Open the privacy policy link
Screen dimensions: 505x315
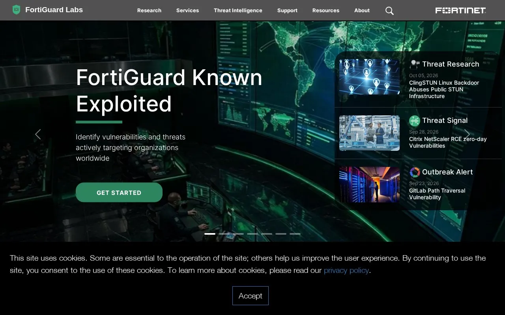(x=346, y=270)
